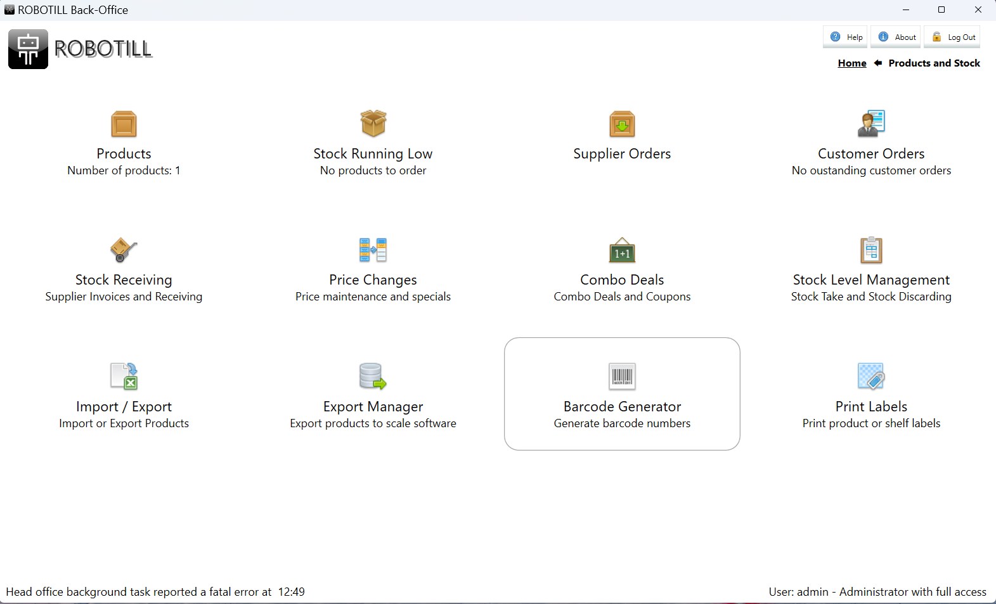Open the Products box icon
The height and width of the screenshot is (604, 996).
pos(124,124)
